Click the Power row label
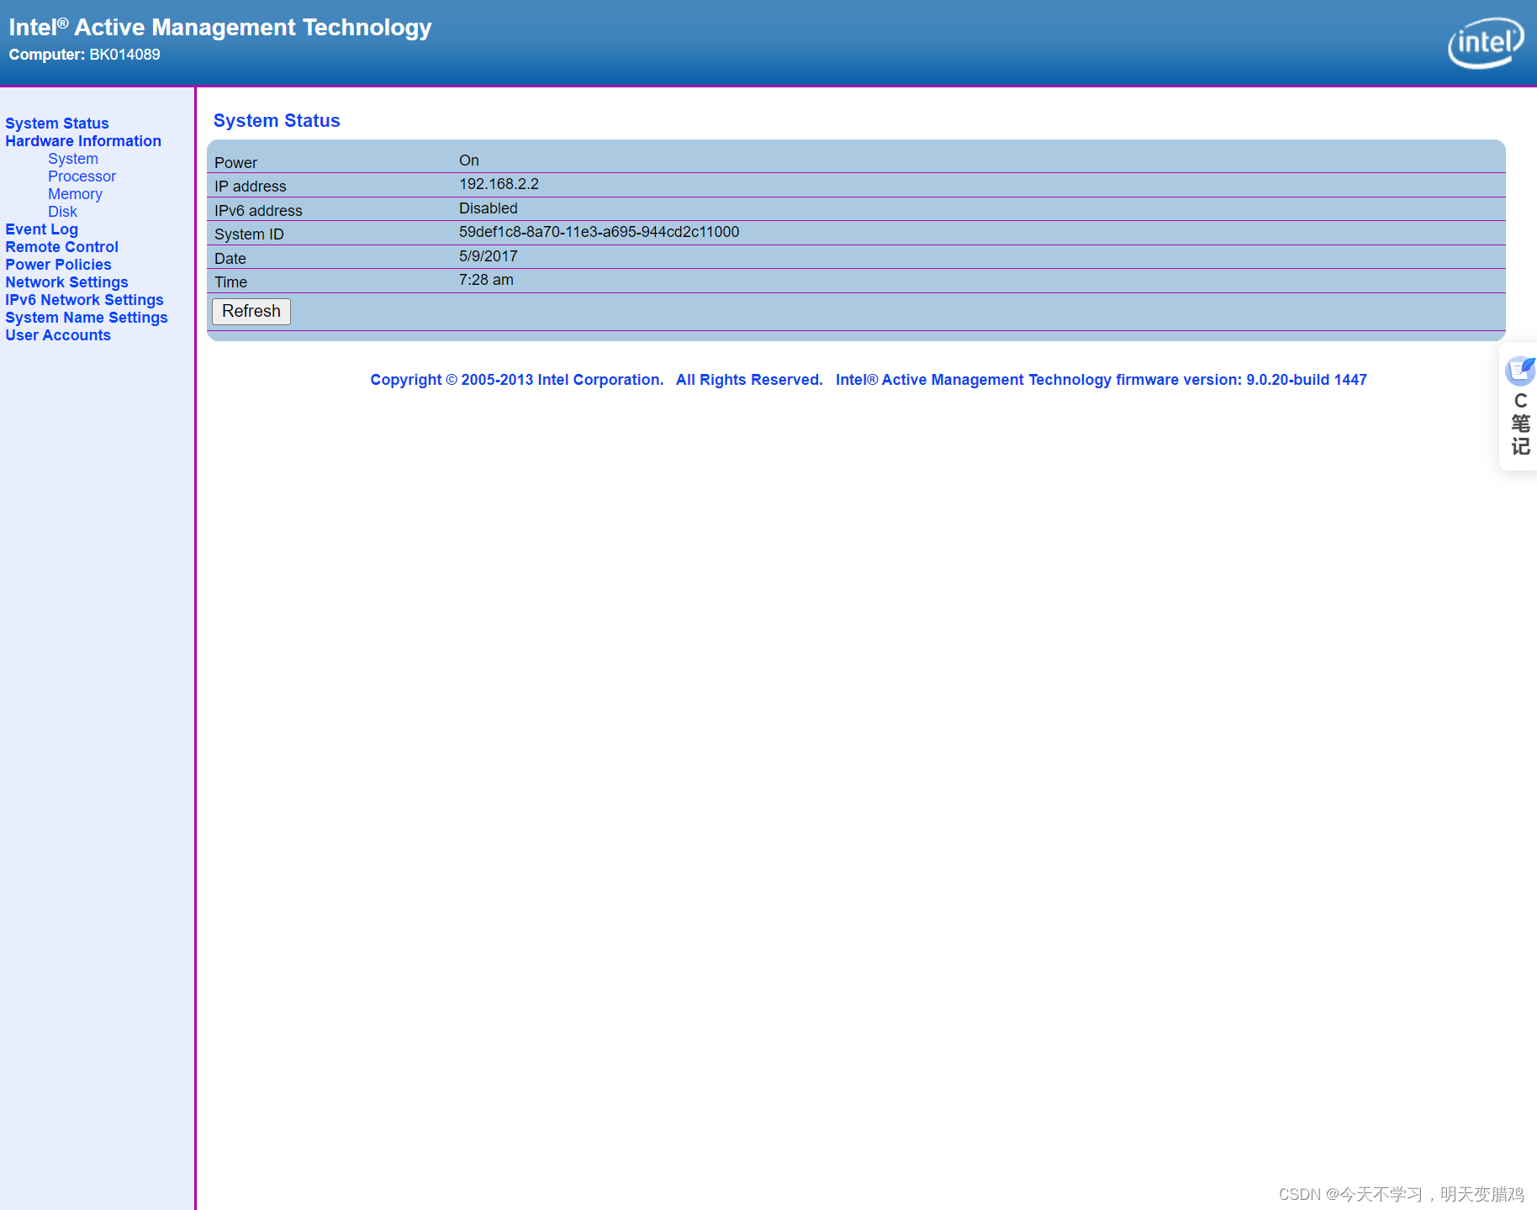 point(235,163)
